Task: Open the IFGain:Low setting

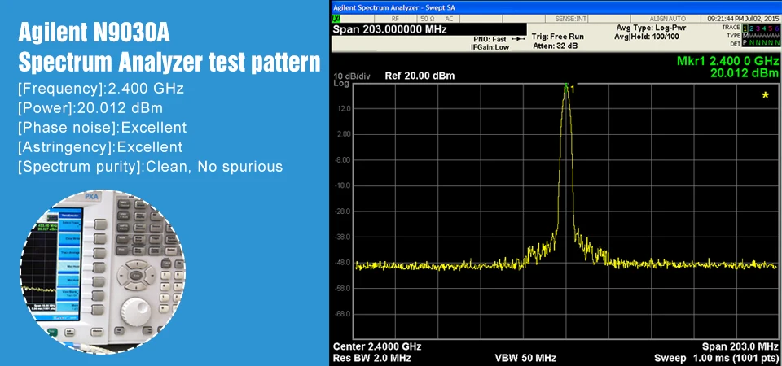Action: click(490, 47)
